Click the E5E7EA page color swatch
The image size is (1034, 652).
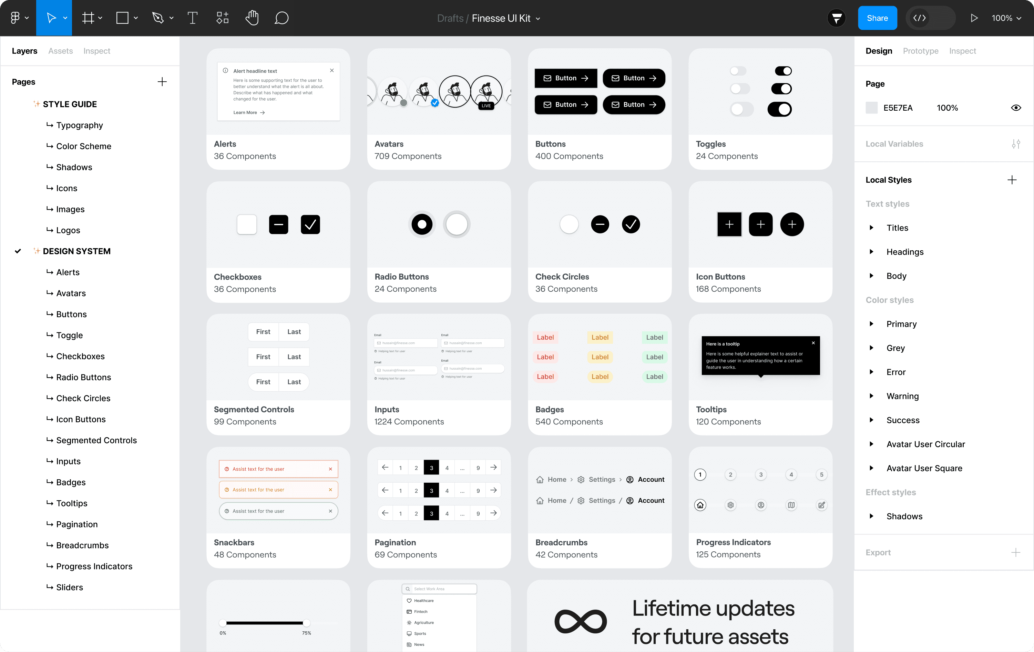(871, 108)
